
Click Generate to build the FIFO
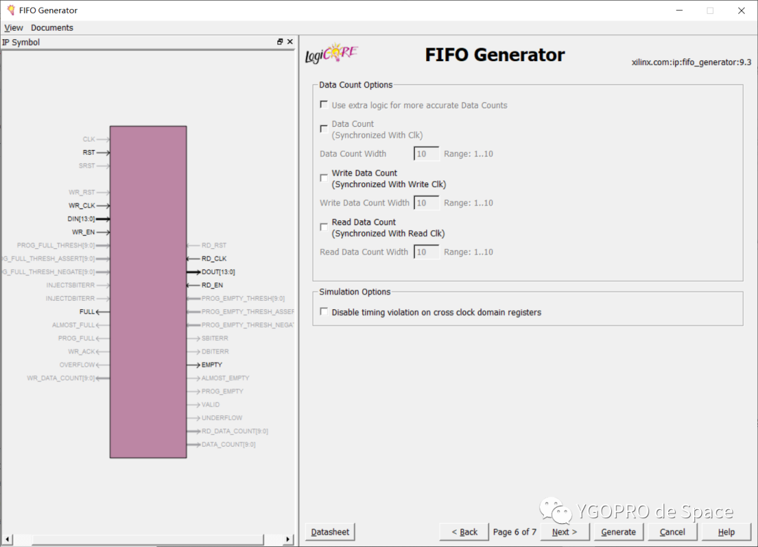tap(618, 532)
